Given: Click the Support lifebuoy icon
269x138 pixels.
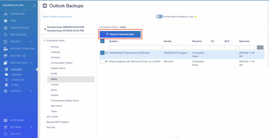Looking at the screenshot, I should pyautogui.click(x=6, y=91).
